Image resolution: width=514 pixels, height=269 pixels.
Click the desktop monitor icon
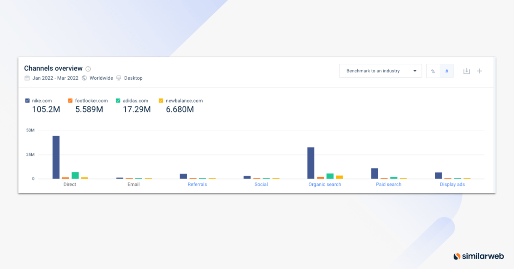pyautogui.click(x=119, y=78)
